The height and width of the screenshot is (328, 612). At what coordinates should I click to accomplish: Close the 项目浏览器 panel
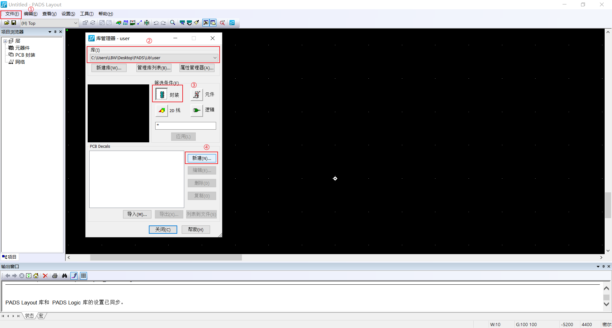point(61,32)
